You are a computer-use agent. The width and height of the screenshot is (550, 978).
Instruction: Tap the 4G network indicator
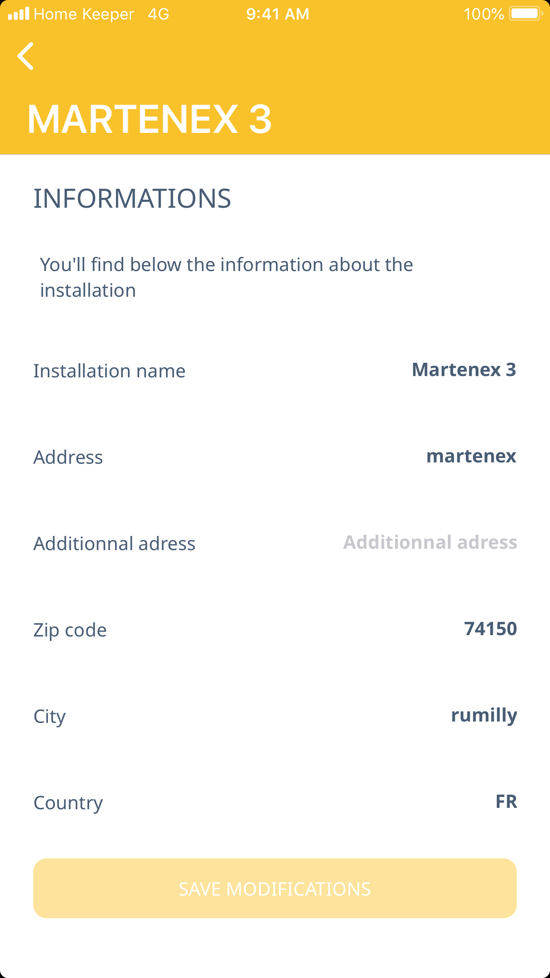coord(159,14)
